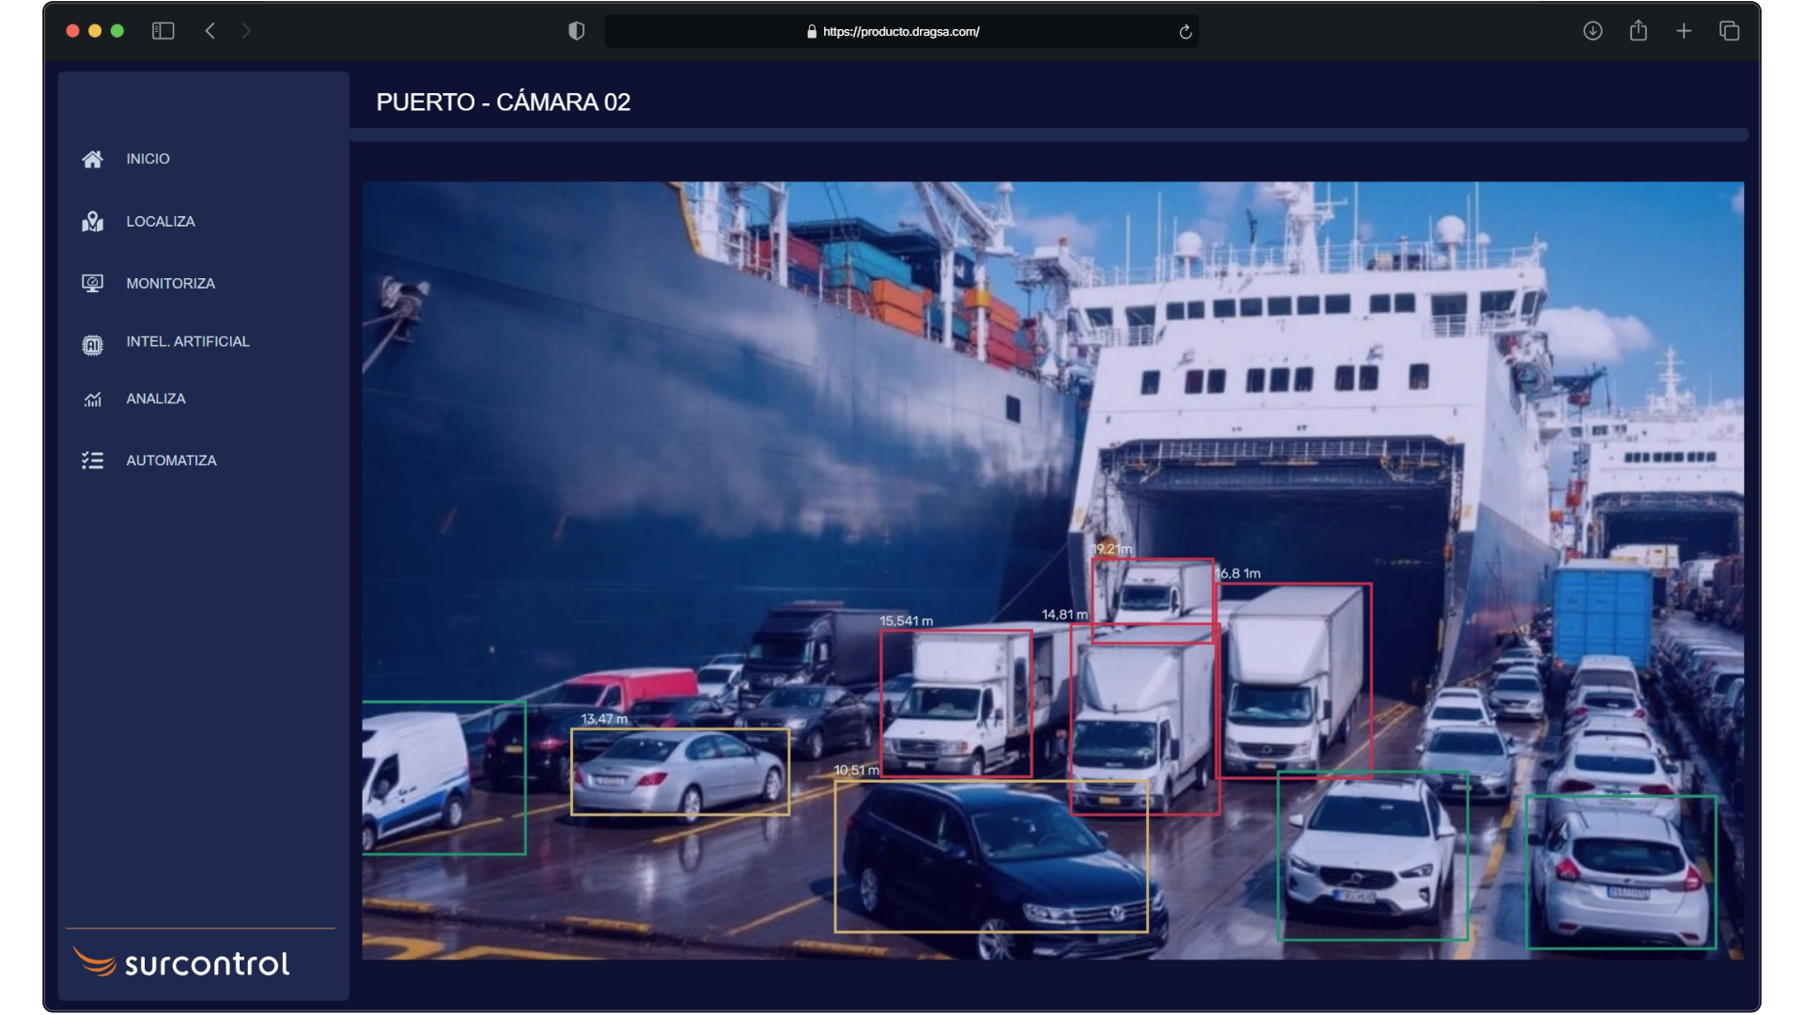Viewport: 1804px width, 1015px height.
Task: Click the checklist icon beside AUTOMATIZA
Action: pyautogui.click(x=92, y=461)
